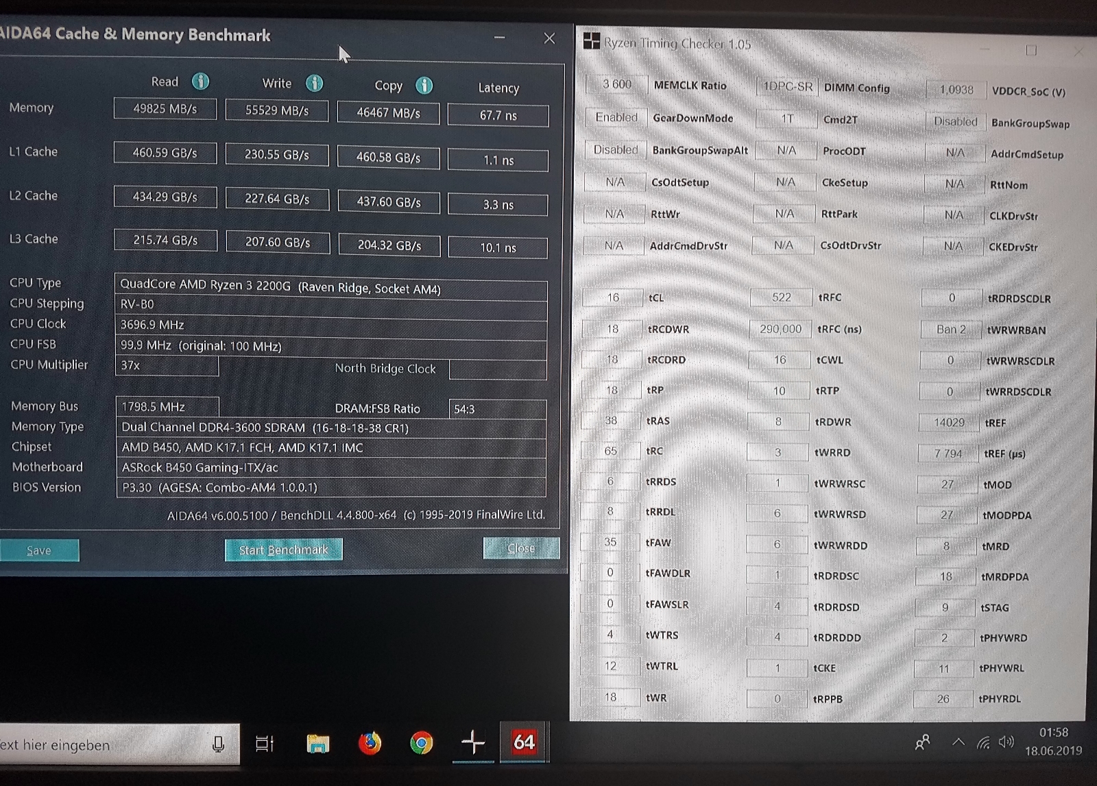1097x786 pixels.
Task: Click L3 Cache Copy value 204.32 GB/s
Action: [389, 245]
